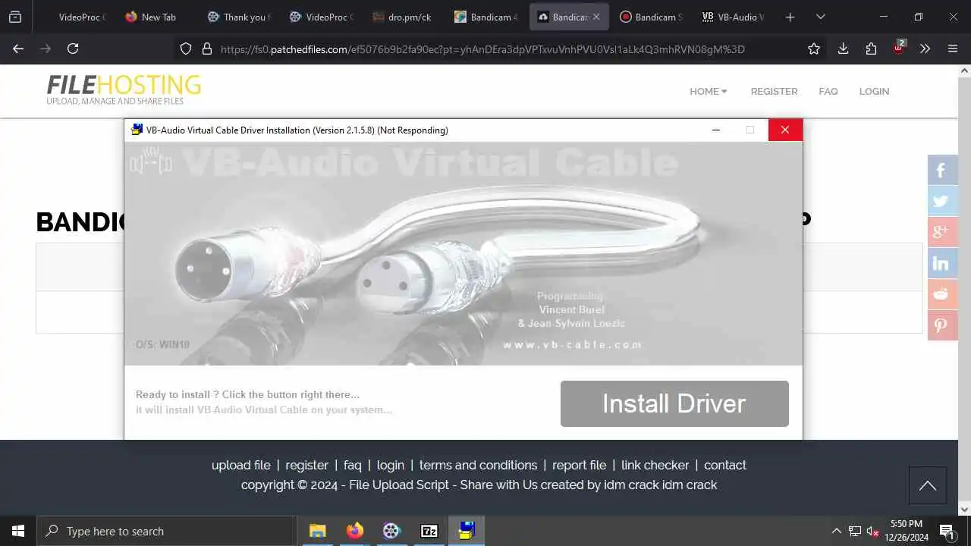
Task: Expand the HOME navigation dropdown
Action: click(x=708, y=91)
